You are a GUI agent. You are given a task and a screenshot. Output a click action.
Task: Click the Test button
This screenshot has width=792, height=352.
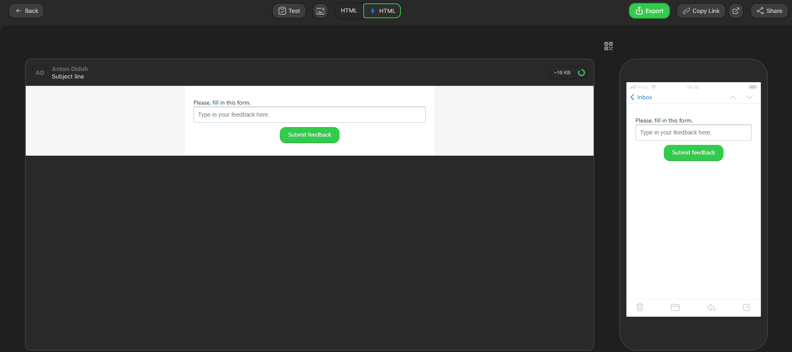289,11
